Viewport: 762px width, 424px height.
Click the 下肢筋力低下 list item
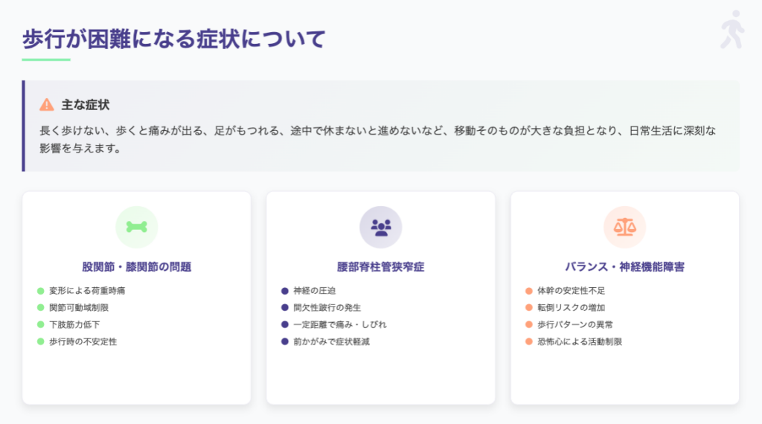[x=74, y=324]
